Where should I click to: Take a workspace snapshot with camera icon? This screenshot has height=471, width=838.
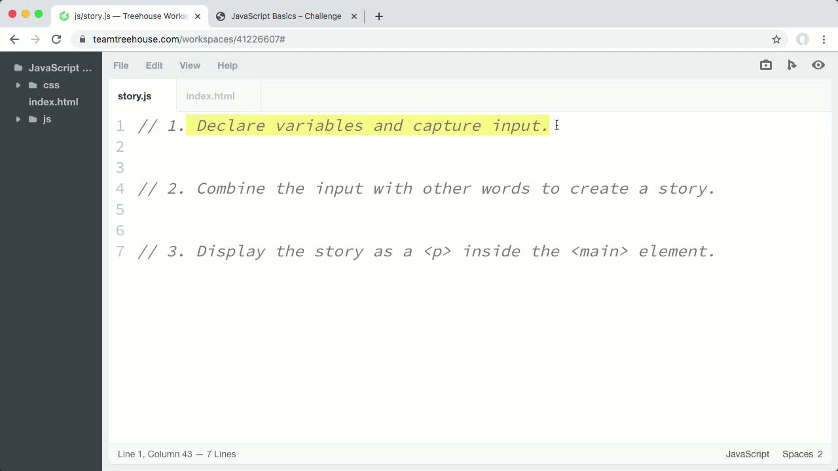(765, 65)
